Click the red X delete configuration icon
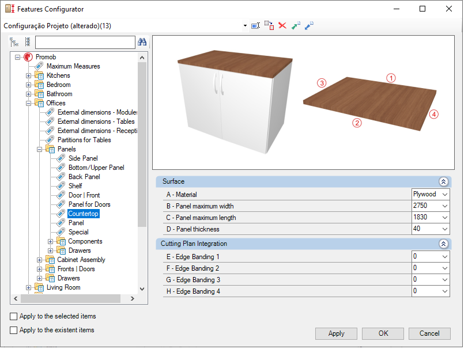 click(x=282, y=26)
